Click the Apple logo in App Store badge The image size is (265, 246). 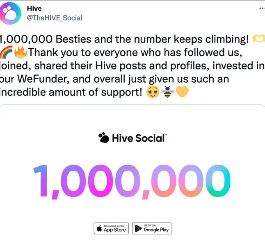99,228
